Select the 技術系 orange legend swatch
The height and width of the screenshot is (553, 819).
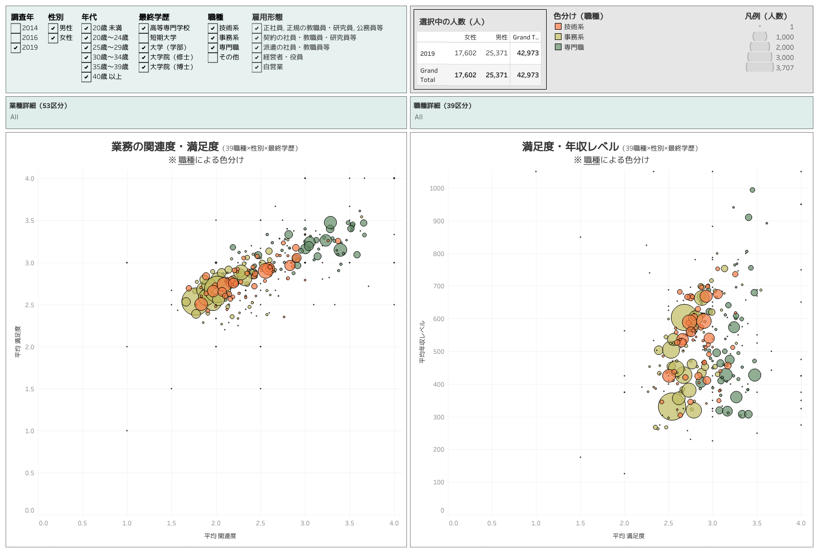pos(558,27)
